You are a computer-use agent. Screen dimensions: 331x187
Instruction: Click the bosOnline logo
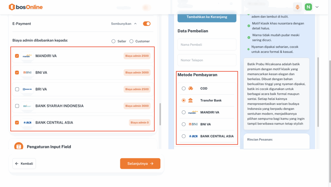pos(26,7)
